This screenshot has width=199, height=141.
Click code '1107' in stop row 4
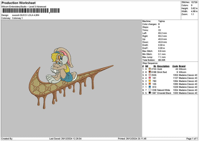coord(175,78)
